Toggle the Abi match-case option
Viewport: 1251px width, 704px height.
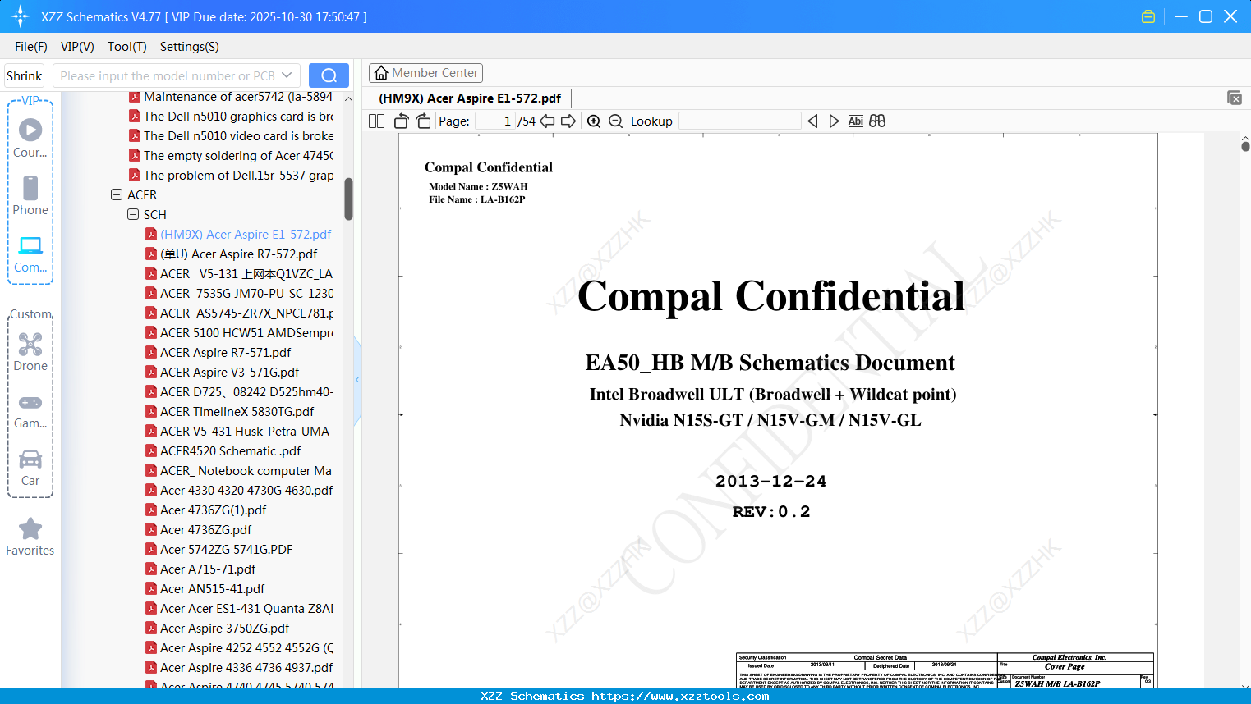(855, 121)
